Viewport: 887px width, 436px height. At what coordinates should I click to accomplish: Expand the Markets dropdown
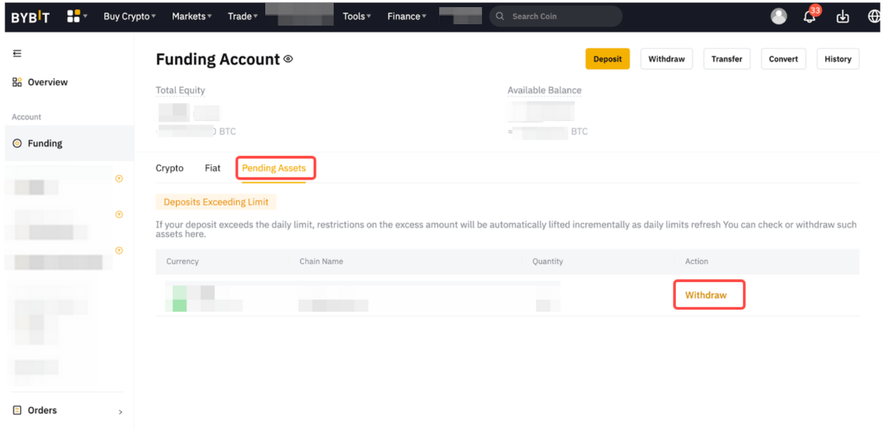click(x=191, y=16)
